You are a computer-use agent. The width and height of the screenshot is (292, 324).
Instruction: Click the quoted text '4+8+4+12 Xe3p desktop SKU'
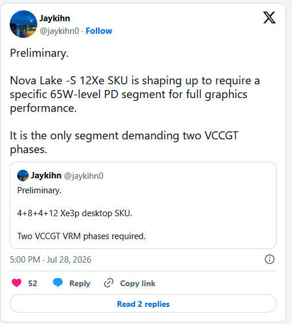pos(74,213)
